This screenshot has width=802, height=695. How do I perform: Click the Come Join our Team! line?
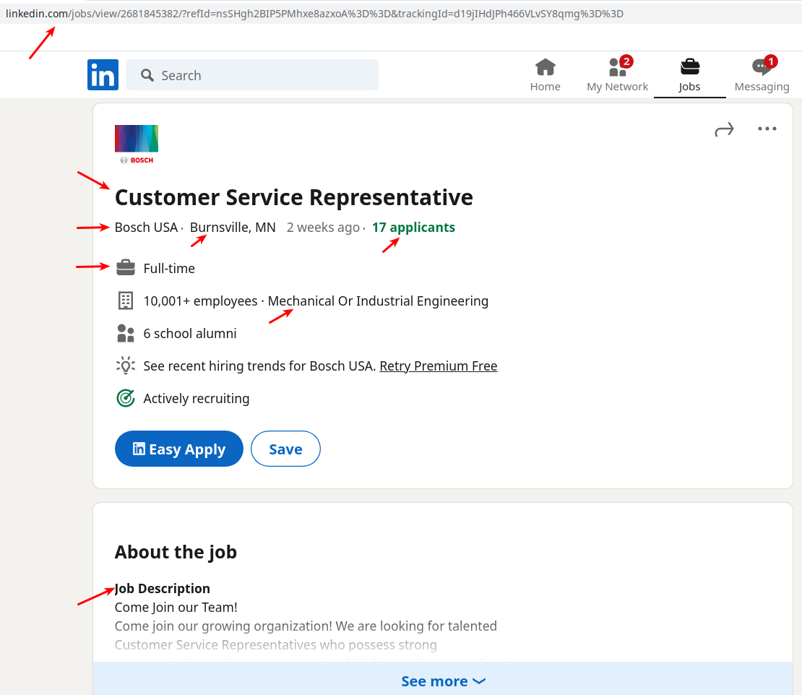coord(176,608)
